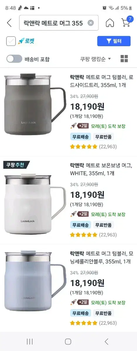Tap Android back navigation chevron
137x351 pixels.
pos(107,341)
